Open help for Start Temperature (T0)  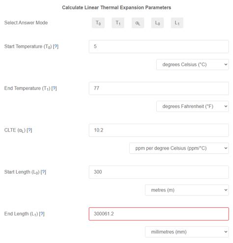(x=56, y=47)
